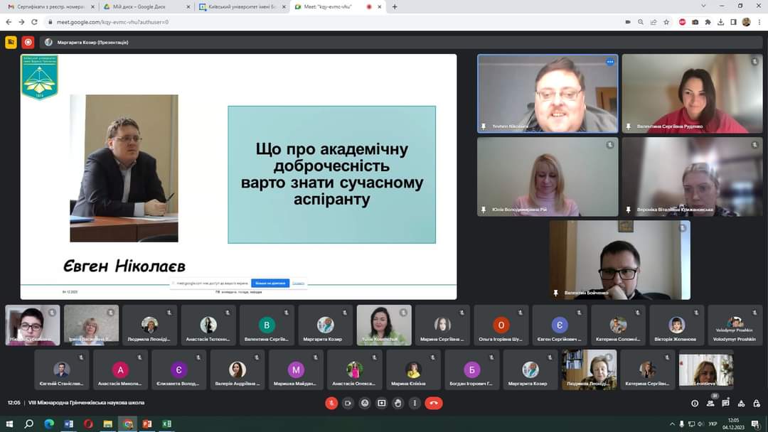Image resolution: width=768 pixels, height=432 pixels.
Task: Open the activities icon in Meet
Action: 742,403
